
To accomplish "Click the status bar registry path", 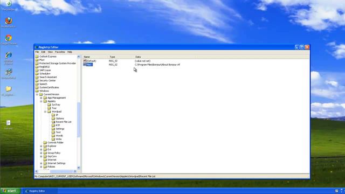I will tap(95, 176).
